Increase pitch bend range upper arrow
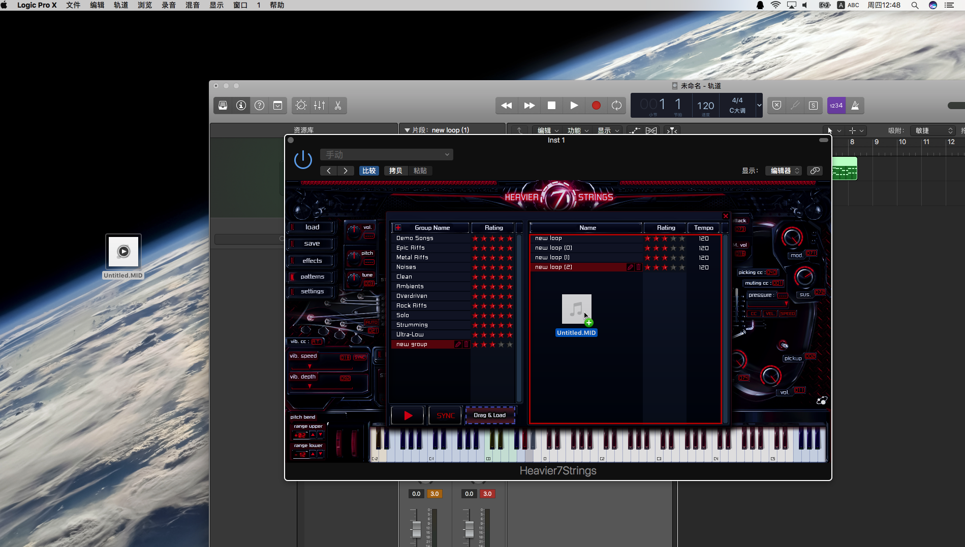The image size is (965, 547). pyautogui.click(x=313, y=435)
